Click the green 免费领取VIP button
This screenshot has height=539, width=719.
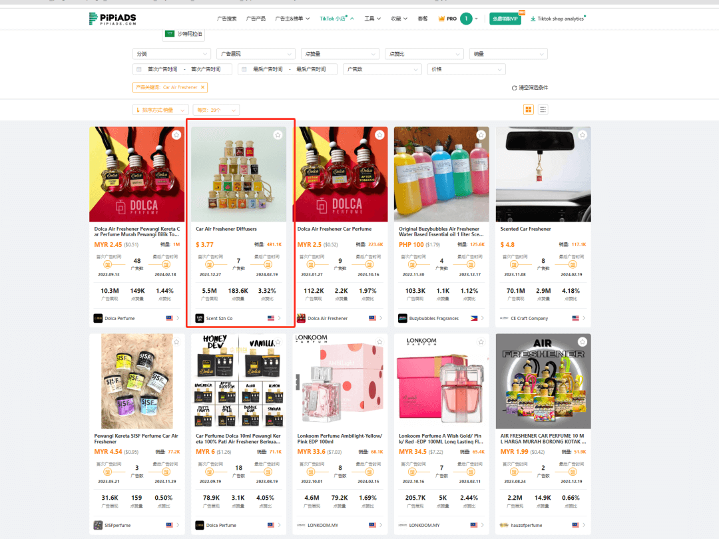point(505,19)
